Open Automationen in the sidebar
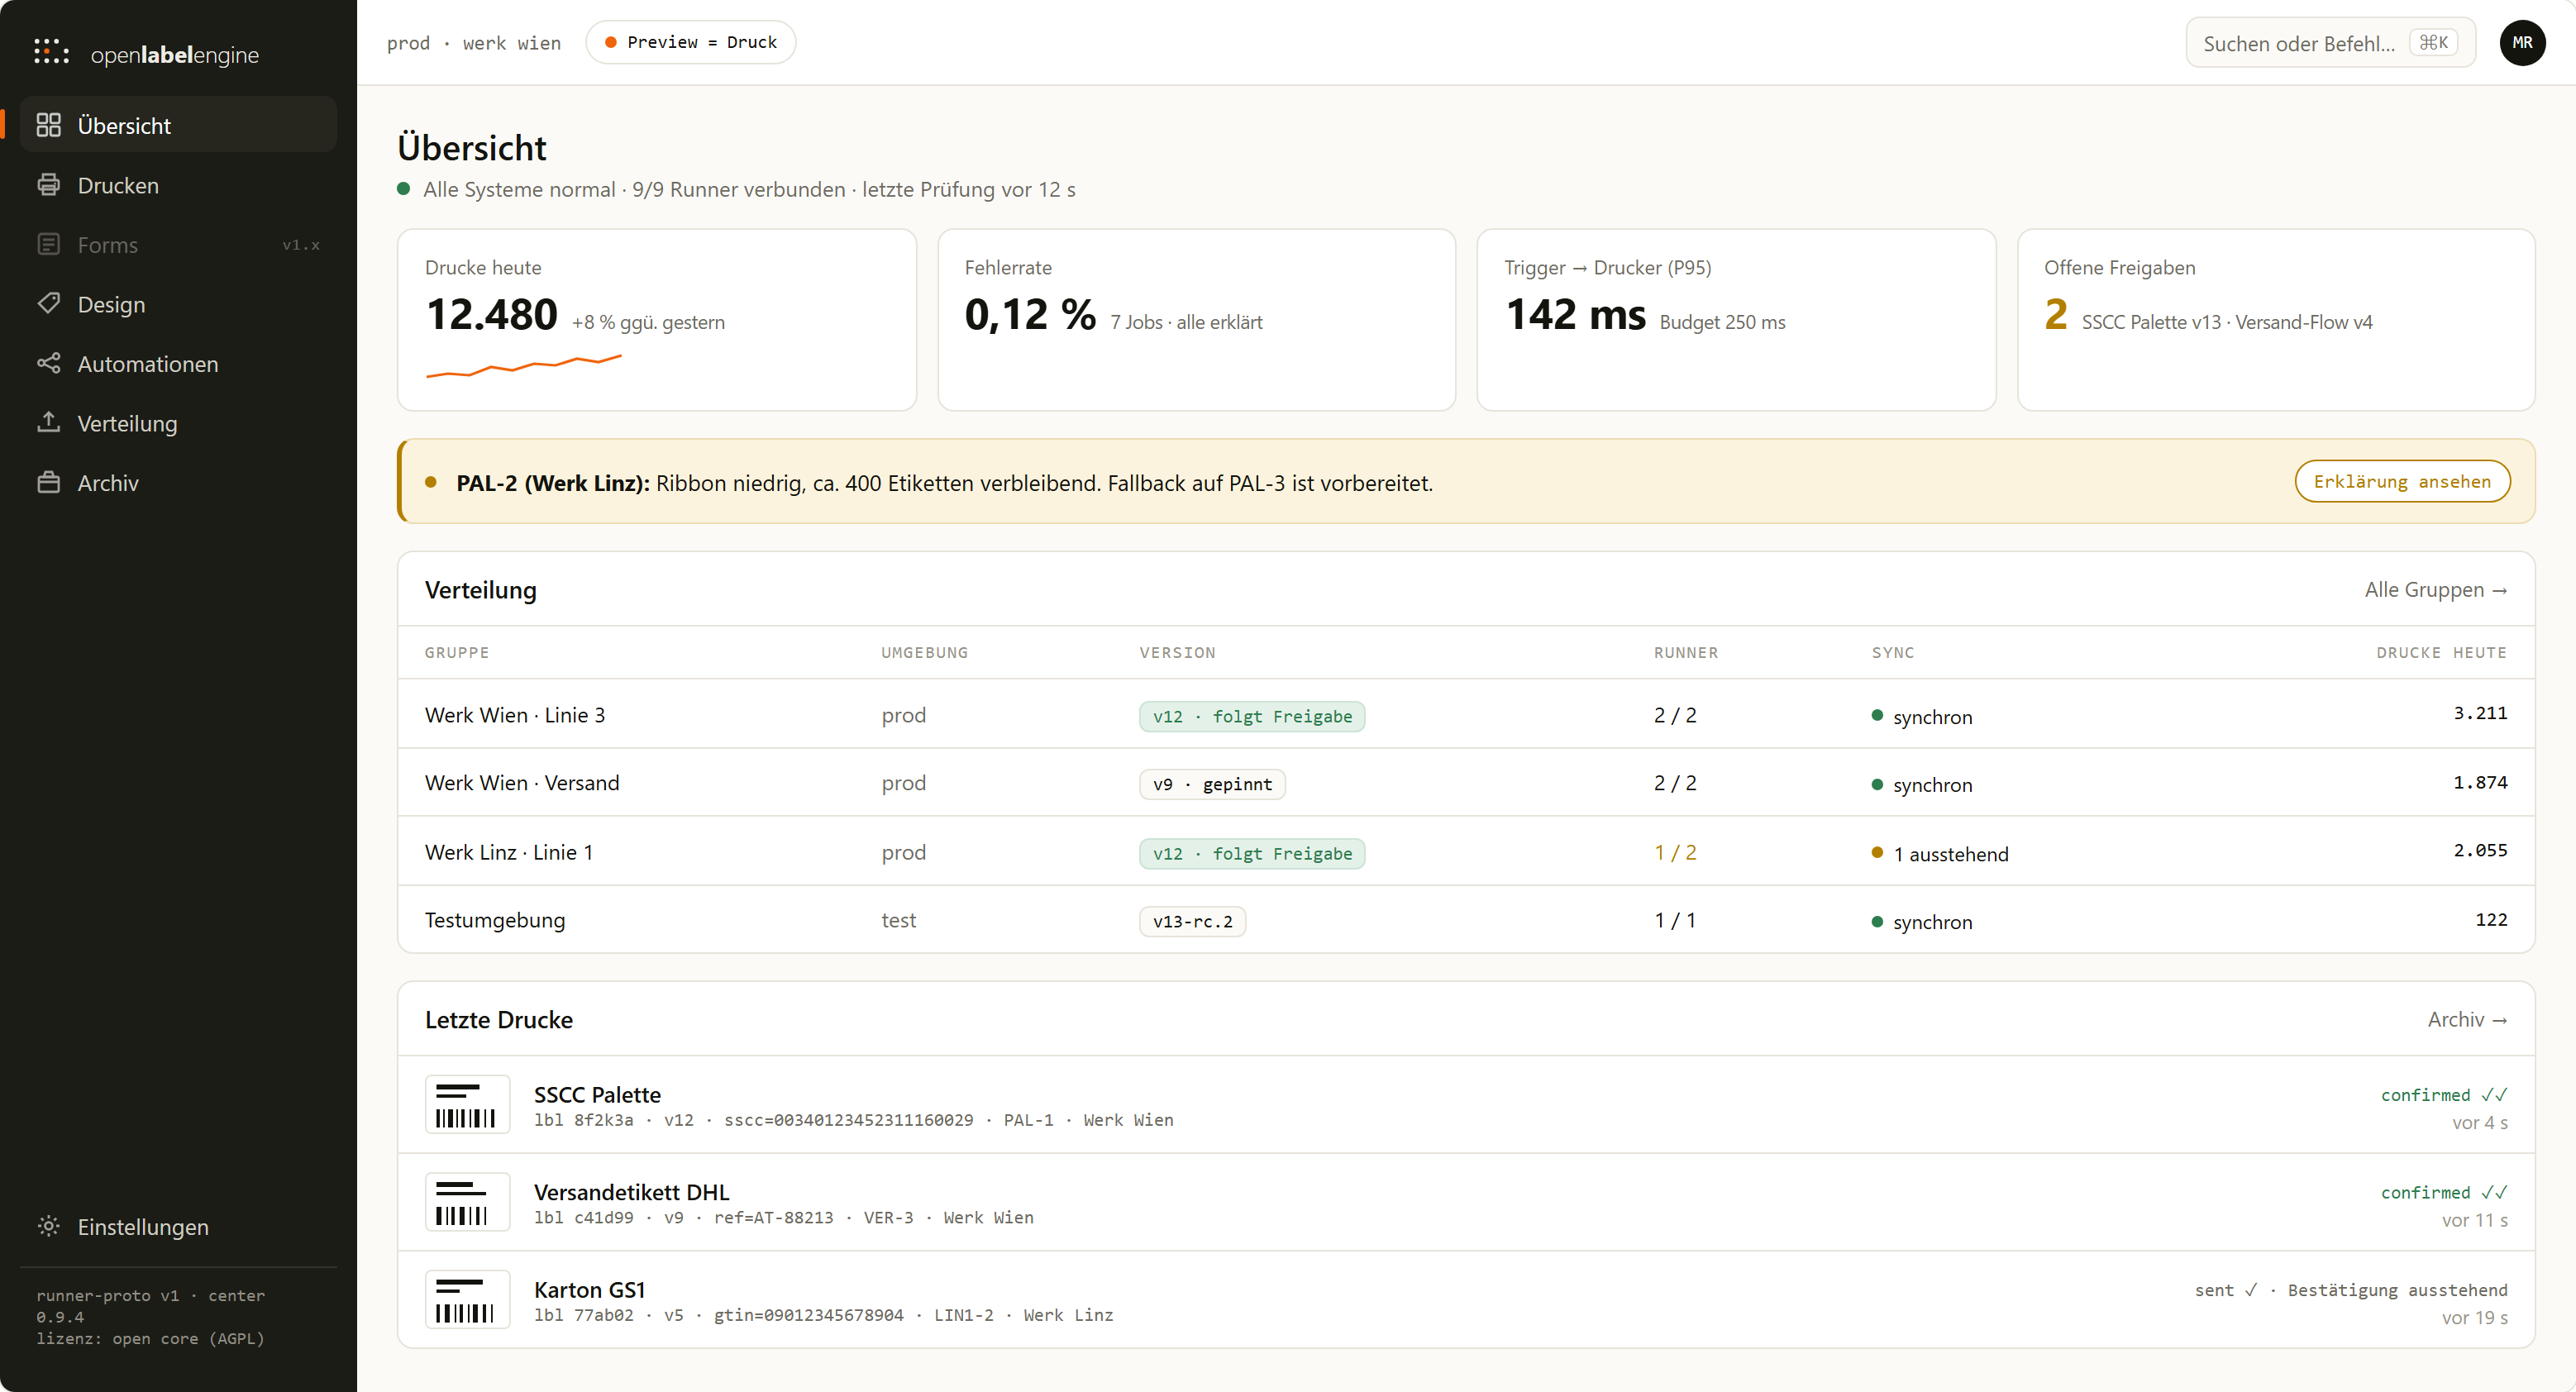2576x1392 pixels. pos(178,363)
